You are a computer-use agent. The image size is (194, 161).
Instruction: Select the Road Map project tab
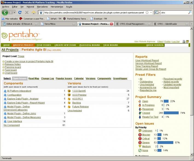(x=34, y=79)
